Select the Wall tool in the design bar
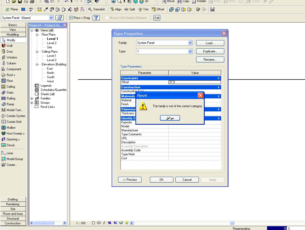This screenshot has height=230, width=305. point(9,46)
